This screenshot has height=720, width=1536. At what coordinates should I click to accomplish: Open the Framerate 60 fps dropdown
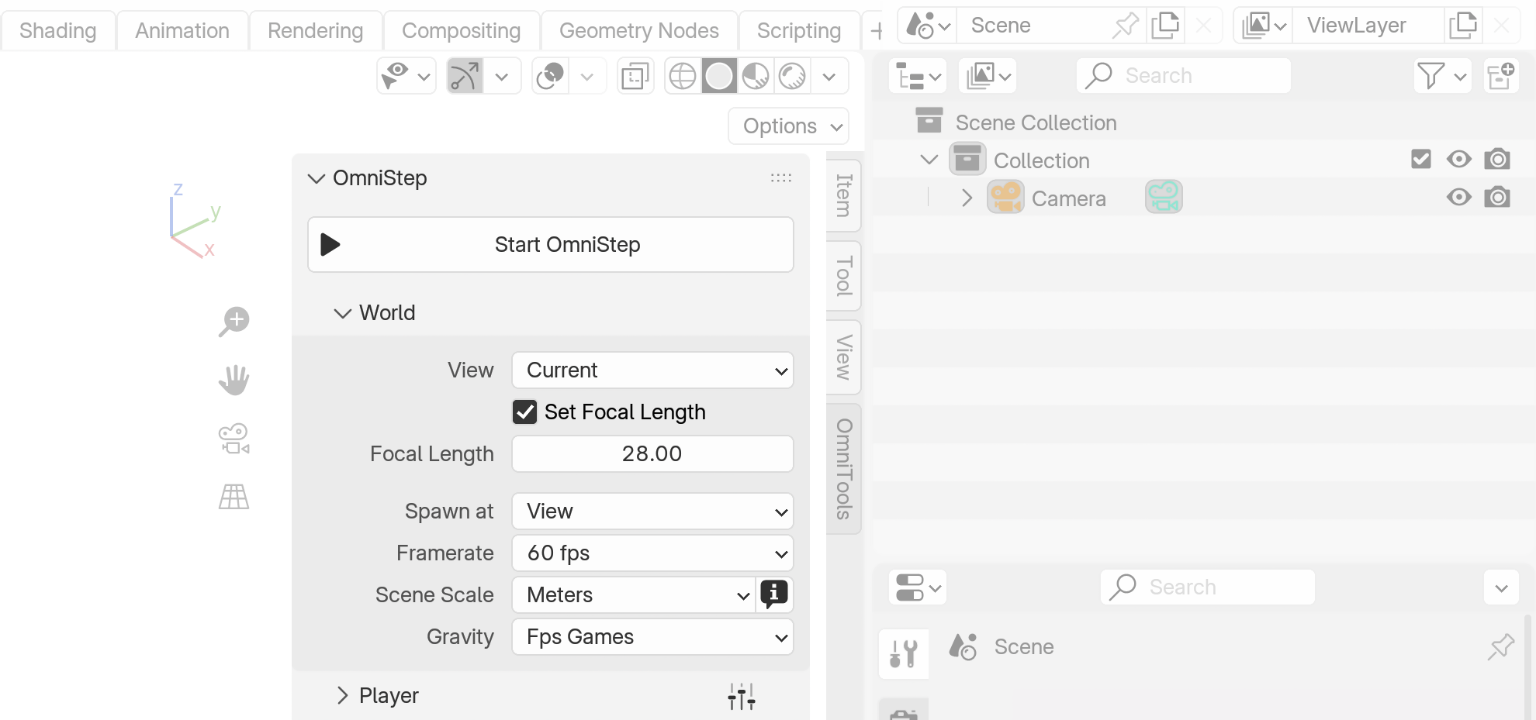[x=652, y=553]
